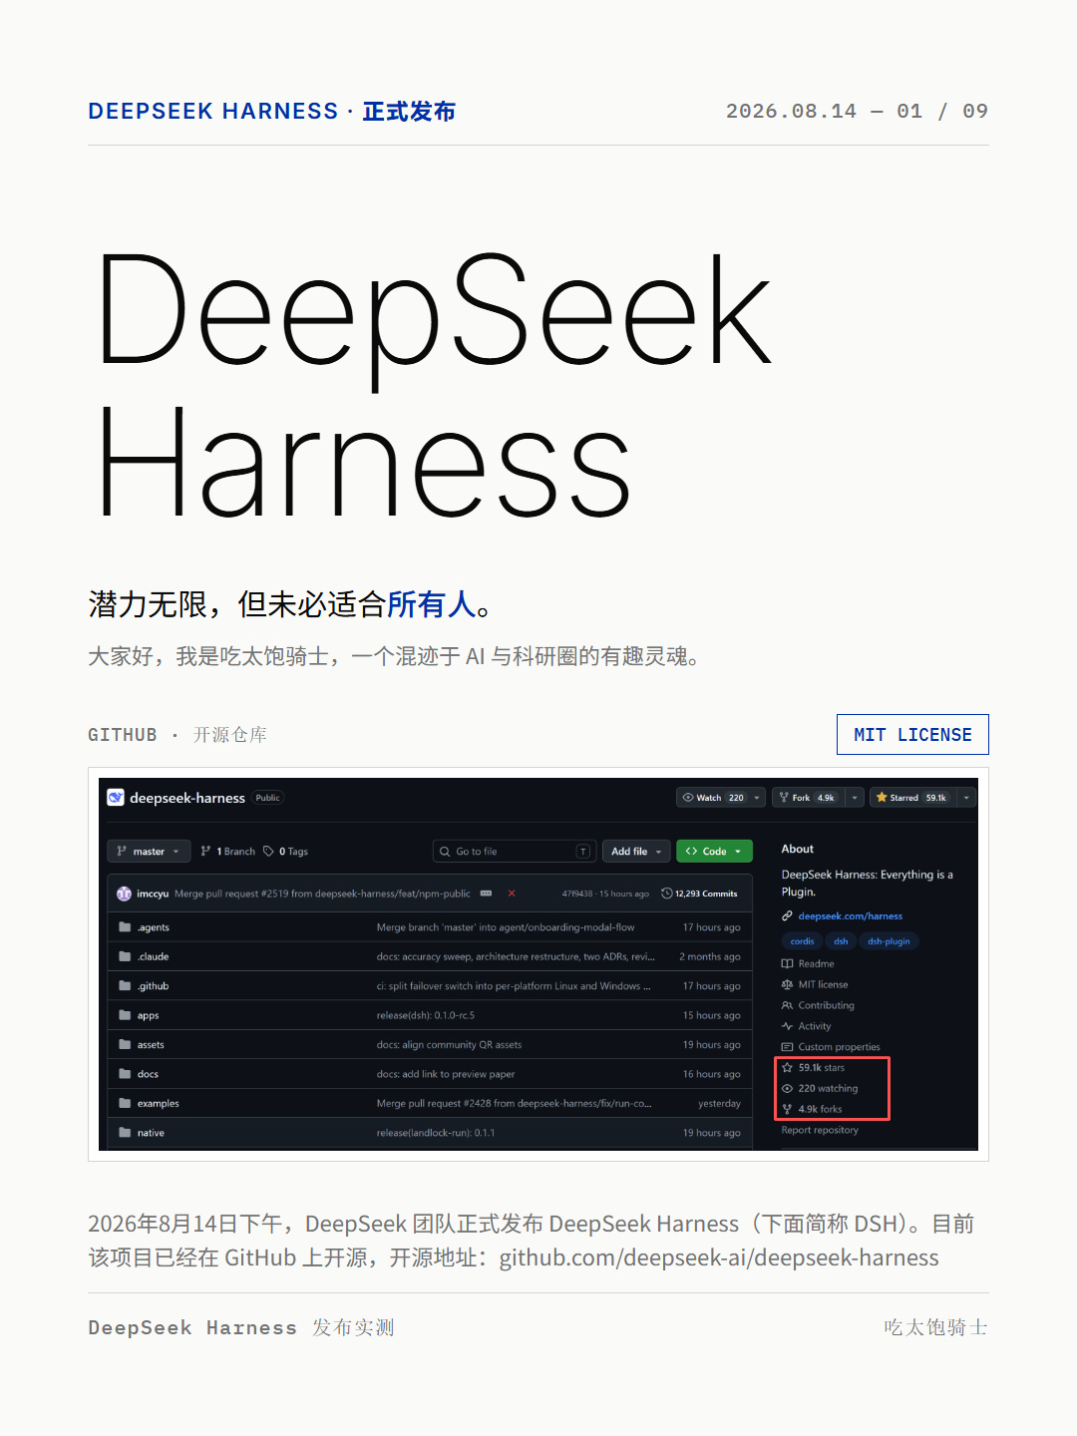The height and width of the screenshot is (1436, 1077).
Task: Click 'yesterday' timestamp in examples row
Action: [x=720, y=1104]
